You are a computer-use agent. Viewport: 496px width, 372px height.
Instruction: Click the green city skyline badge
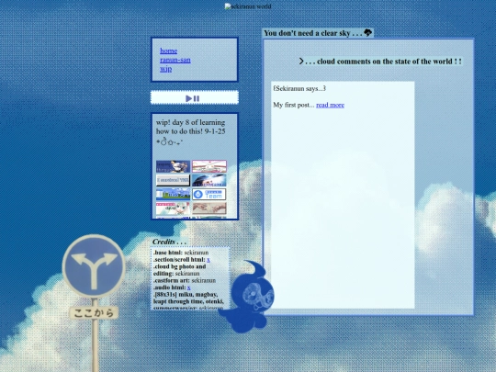pos(173,194)
